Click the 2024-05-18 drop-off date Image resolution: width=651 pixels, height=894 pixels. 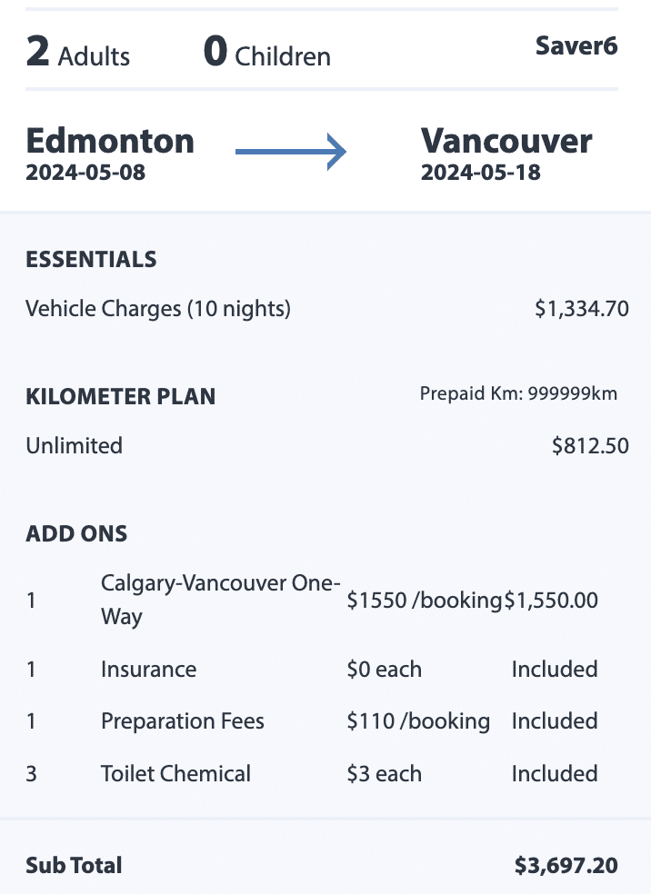point(480,173)
